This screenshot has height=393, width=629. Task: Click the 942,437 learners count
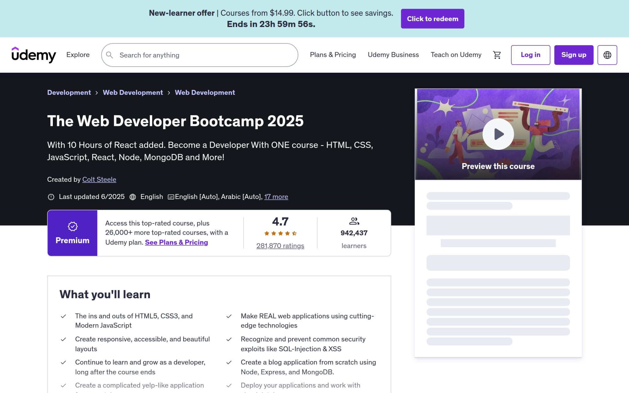[x=354, y=233]
